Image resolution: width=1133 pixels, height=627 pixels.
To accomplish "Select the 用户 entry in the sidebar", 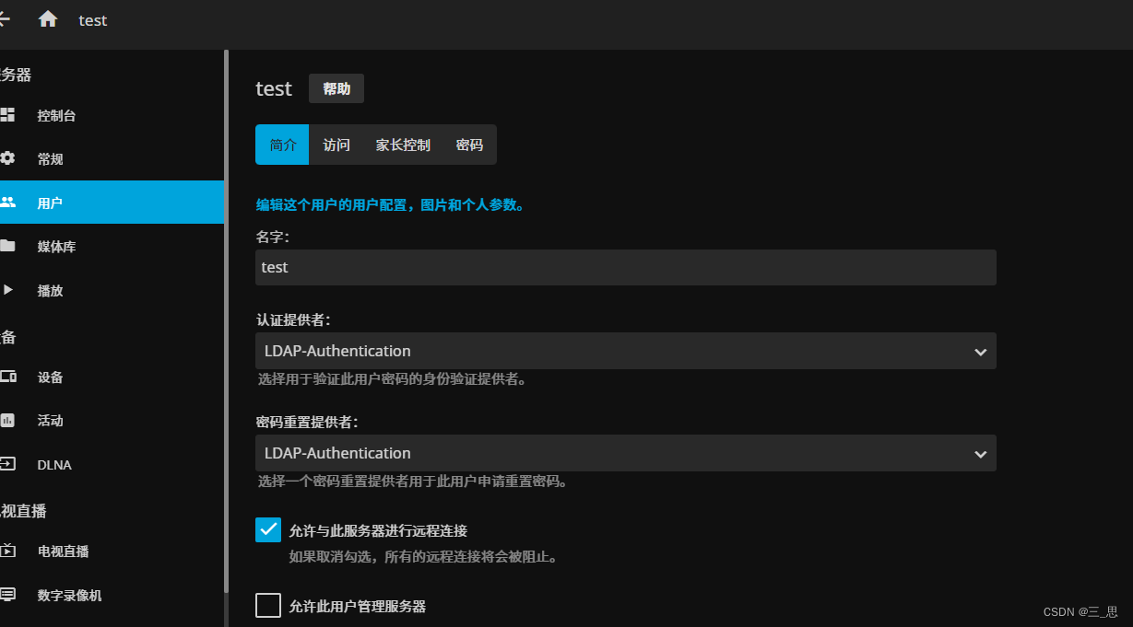I will click(49, 202).
